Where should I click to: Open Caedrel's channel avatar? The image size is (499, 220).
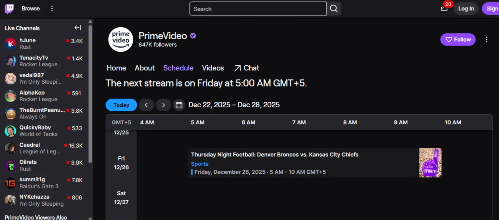pyautogui.click(x=10, y=148)
